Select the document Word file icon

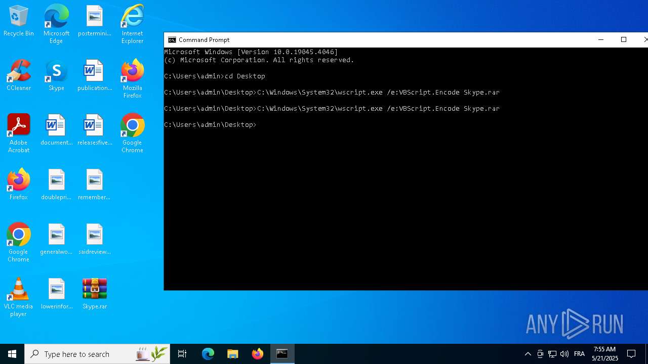click(56, 130)
